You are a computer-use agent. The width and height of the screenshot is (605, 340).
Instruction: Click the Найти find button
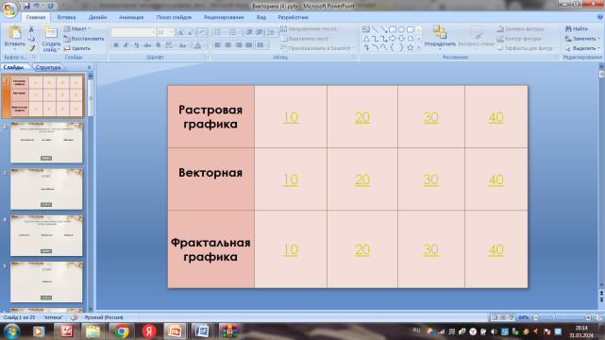pos(577,28)
